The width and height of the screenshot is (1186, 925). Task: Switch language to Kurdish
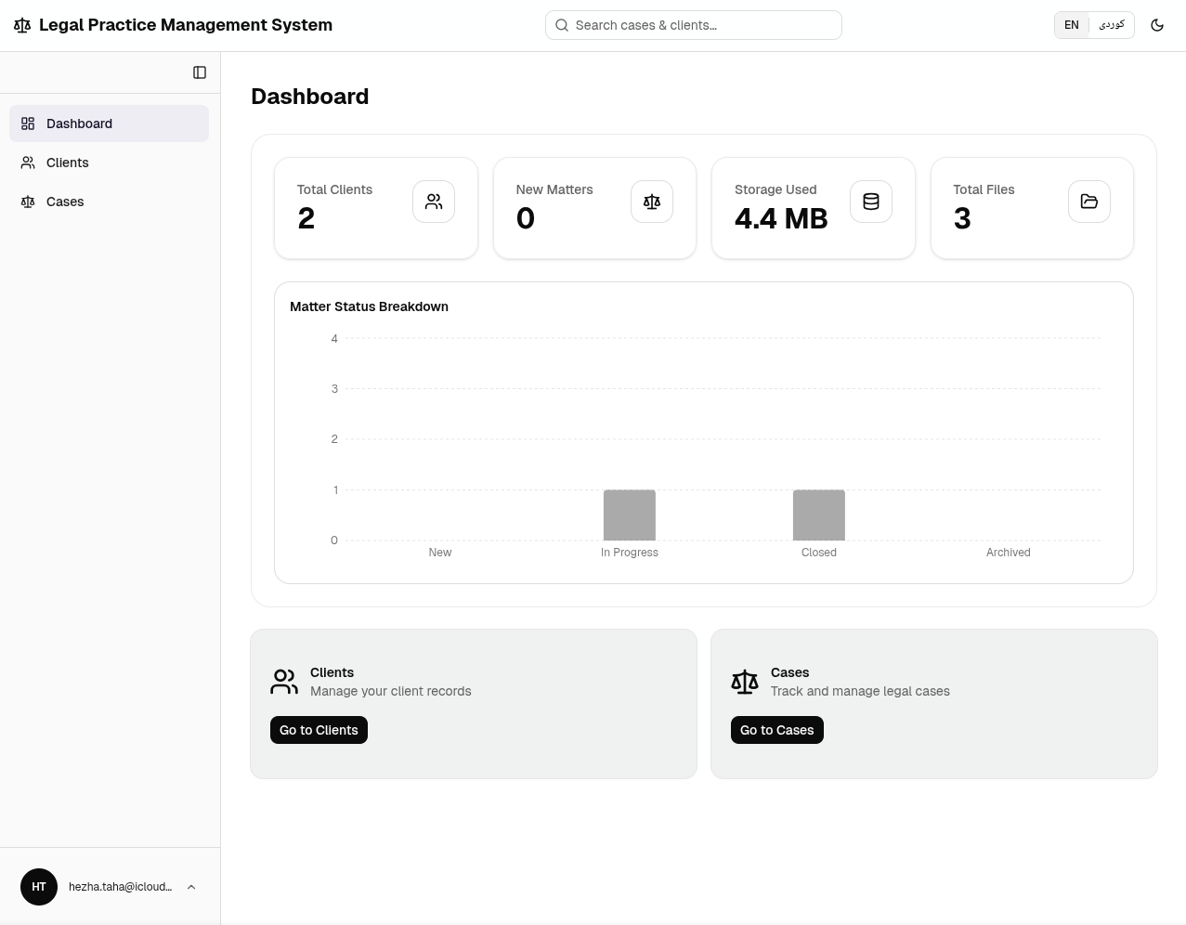(1112, 25)
